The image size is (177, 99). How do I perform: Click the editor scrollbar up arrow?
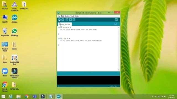(119, 27)
